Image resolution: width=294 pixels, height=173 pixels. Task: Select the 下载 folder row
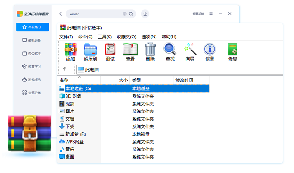click(134, 126)
